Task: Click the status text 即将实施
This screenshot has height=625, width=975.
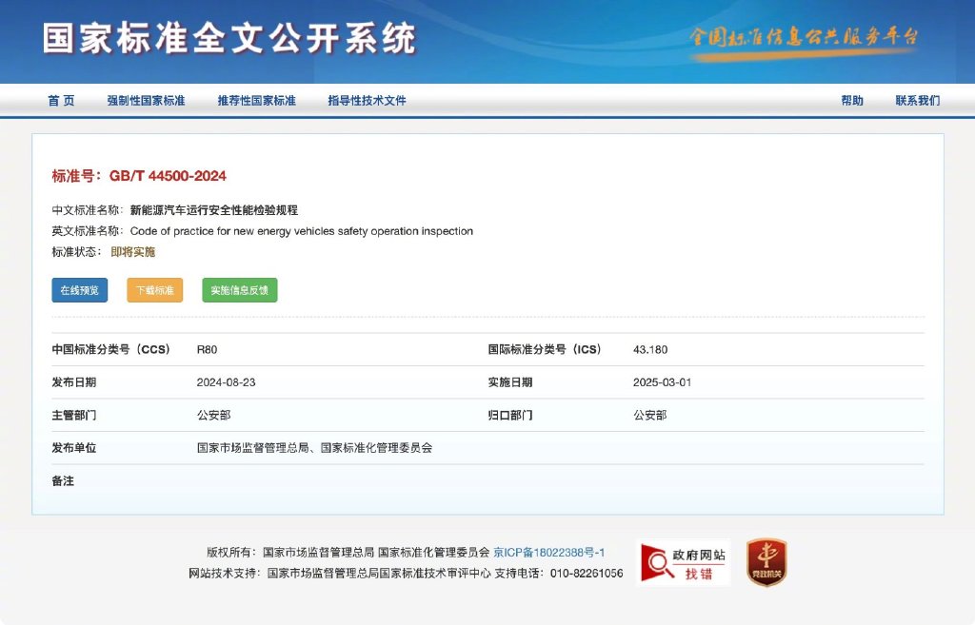Action: [x=133, y=252]
